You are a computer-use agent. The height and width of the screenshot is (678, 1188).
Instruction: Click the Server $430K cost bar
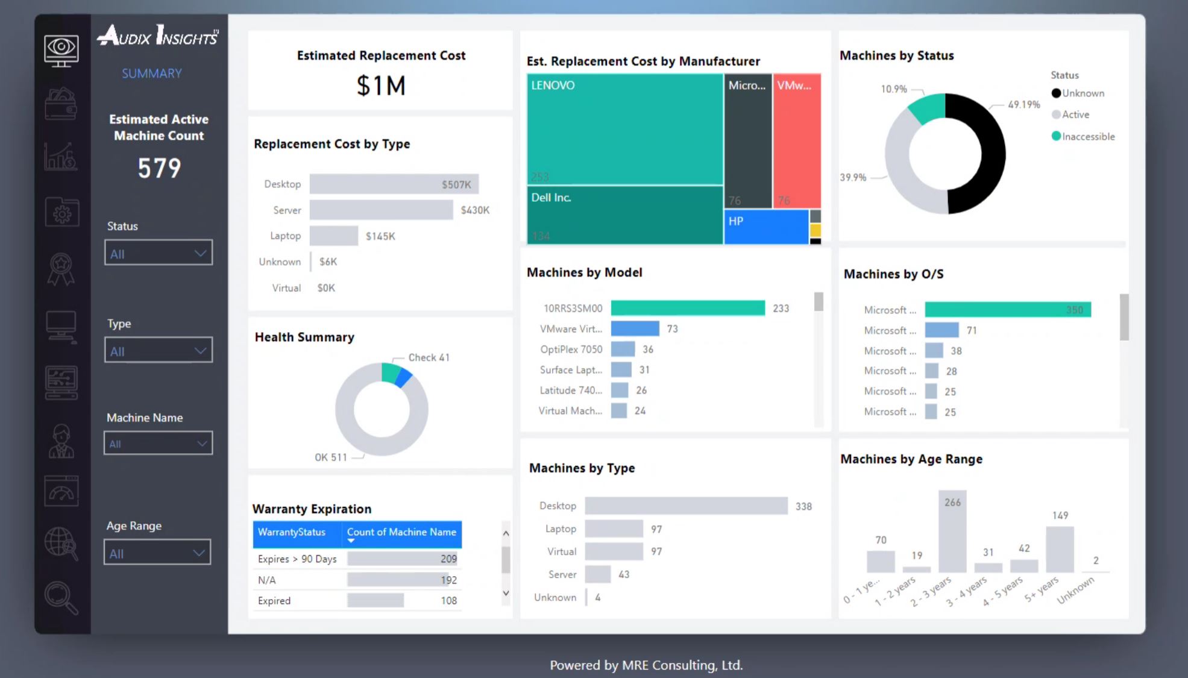pos(381,210)
